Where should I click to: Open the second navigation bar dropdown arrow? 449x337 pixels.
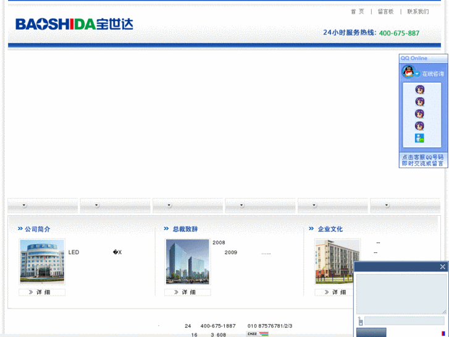click(x=97, y=205)
